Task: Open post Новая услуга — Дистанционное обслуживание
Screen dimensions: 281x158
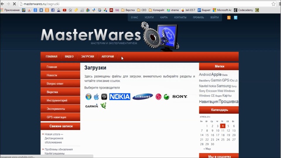Action: point(54,138)
